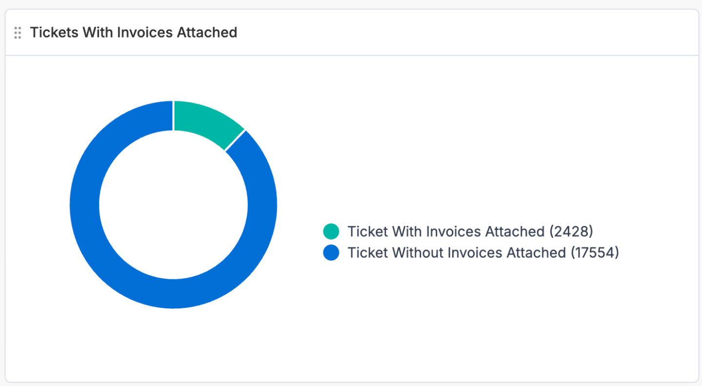Image resolution: width=702 pixels, height=386 pixels.
Task: Click the top edge of the blue segment
Action: click(146, 105)
